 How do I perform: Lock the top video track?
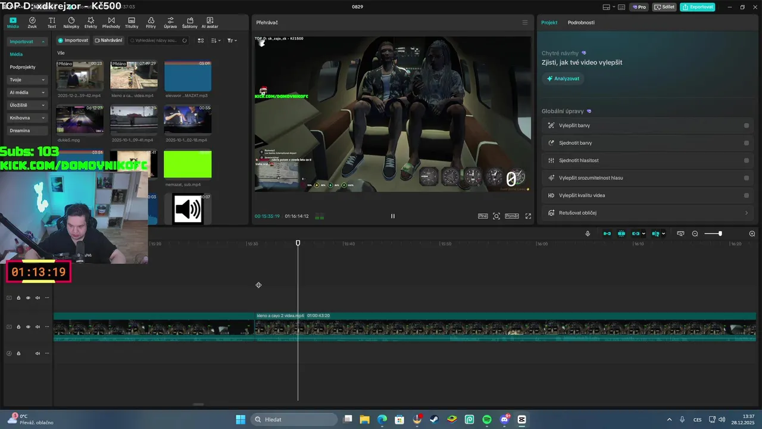tap(18, 298)
